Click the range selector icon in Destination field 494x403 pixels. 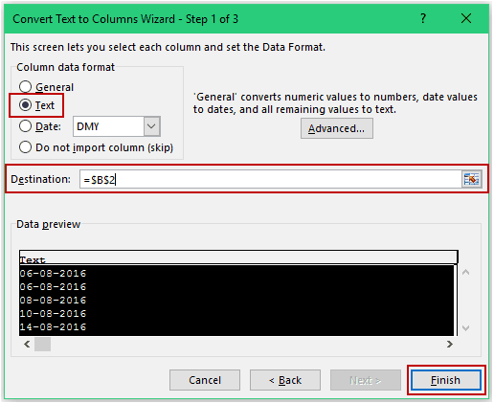(x=471, y=179)
